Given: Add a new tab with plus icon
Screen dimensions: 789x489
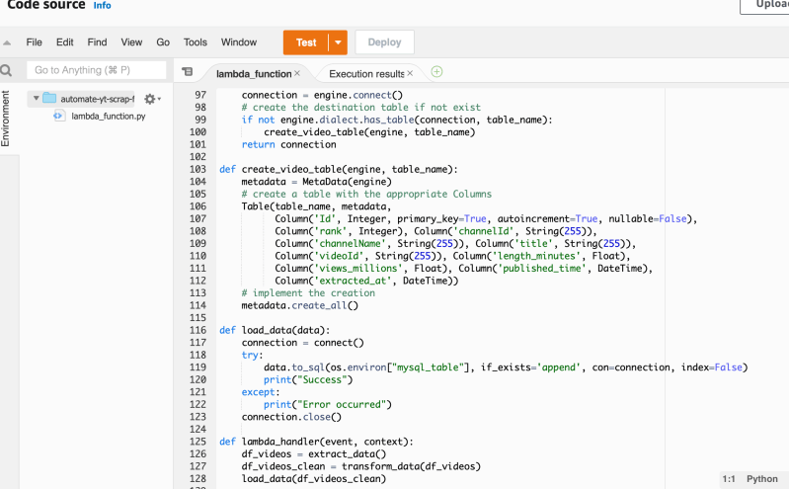Looking at the screenshot, I should pos(436,72).
